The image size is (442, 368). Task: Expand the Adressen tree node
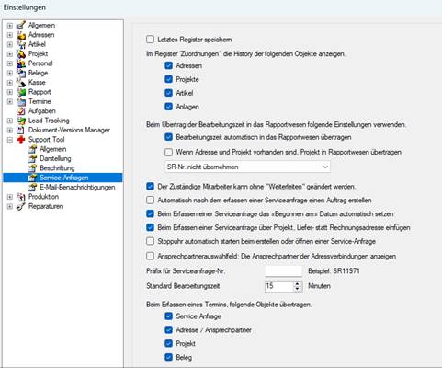point(10,35)
